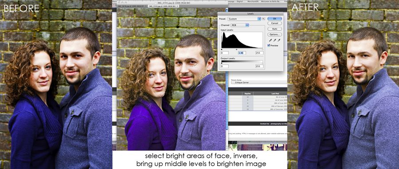399x169 pixels.
Task: Cancel the Levels dialog
Action: click(x=274, y=23)
